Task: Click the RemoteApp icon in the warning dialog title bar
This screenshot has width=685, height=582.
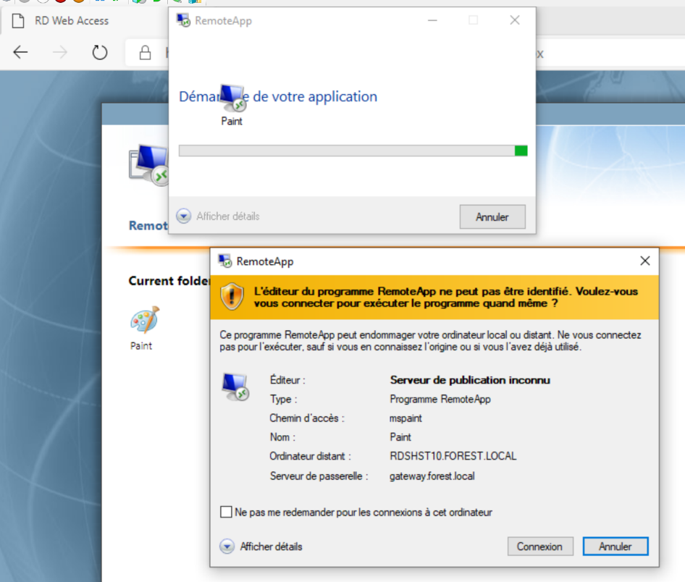Action: pos(225,261)
